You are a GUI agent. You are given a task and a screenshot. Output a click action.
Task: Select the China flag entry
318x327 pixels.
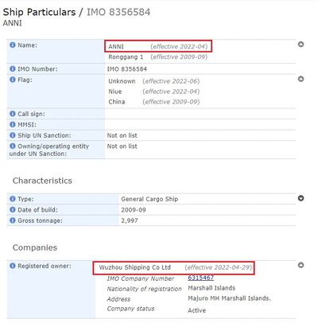(117, 102)
